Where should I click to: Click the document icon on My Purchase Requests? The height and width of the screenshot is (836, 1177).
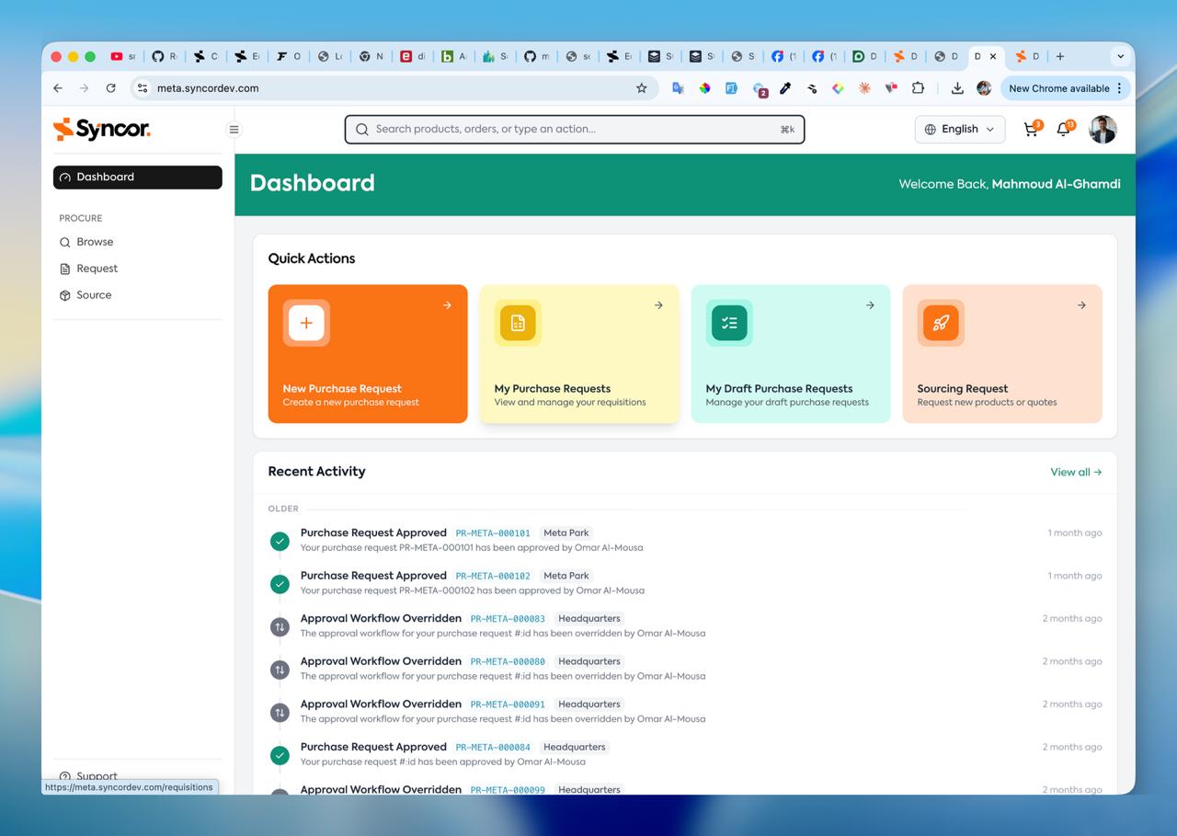[x=518, y=323]
